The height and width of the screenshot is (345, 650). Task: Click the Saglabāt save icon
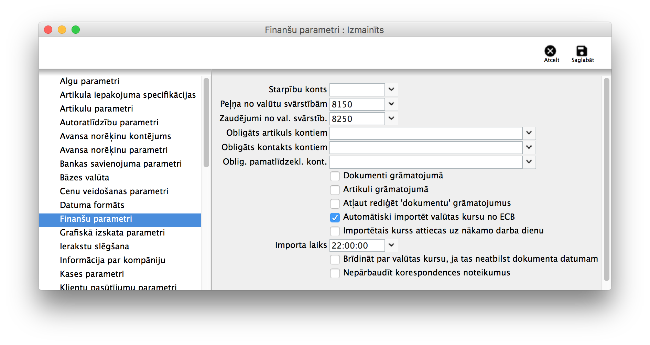582,51
